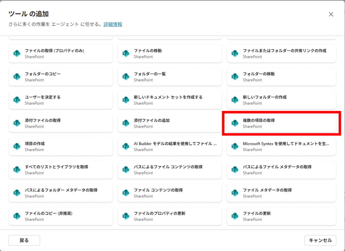Screen dimensions: 345x251
Task: Click SharePoint icon on 新しいドキュメント セットを作成する card
Action: pyautogui.click(x=126, y=100)
